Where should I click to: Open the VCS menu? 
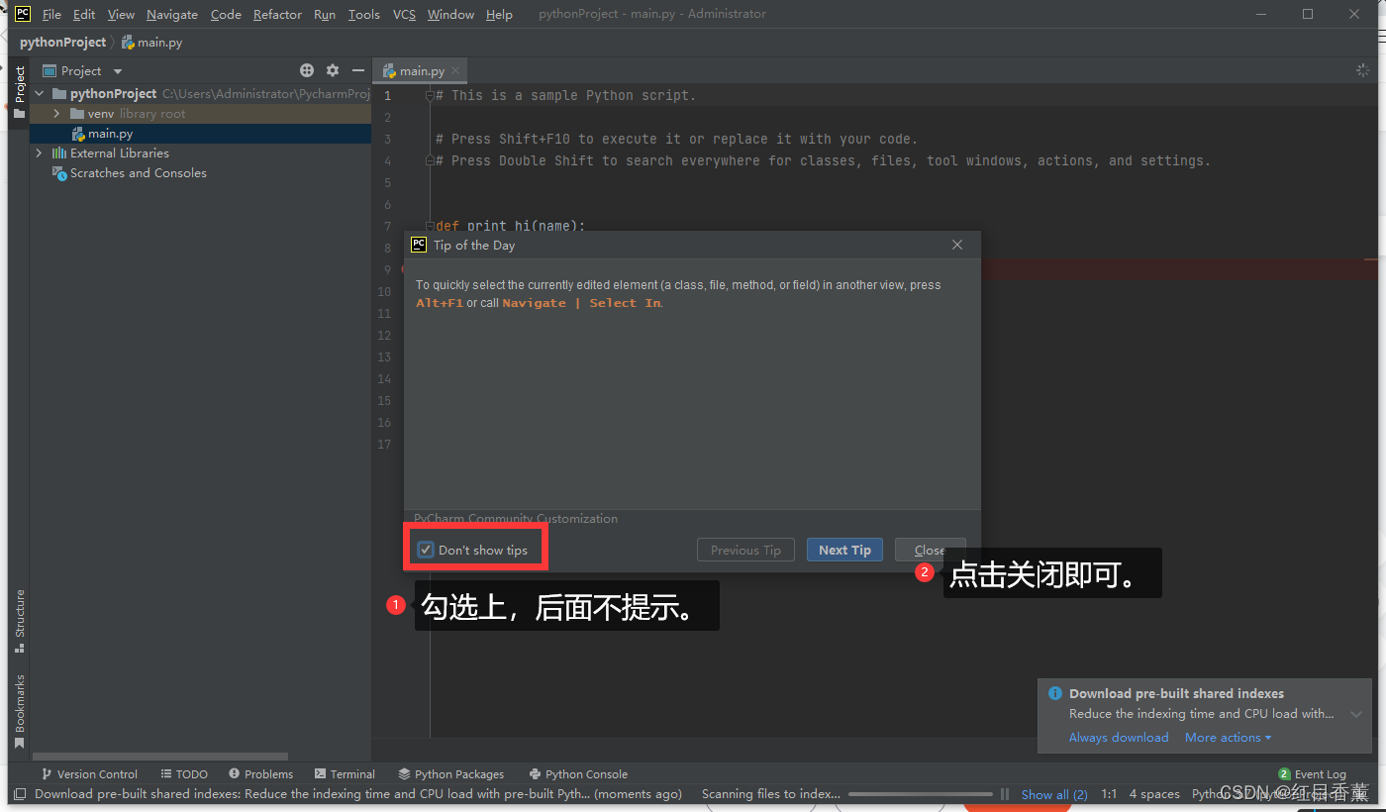pos(403,14)
